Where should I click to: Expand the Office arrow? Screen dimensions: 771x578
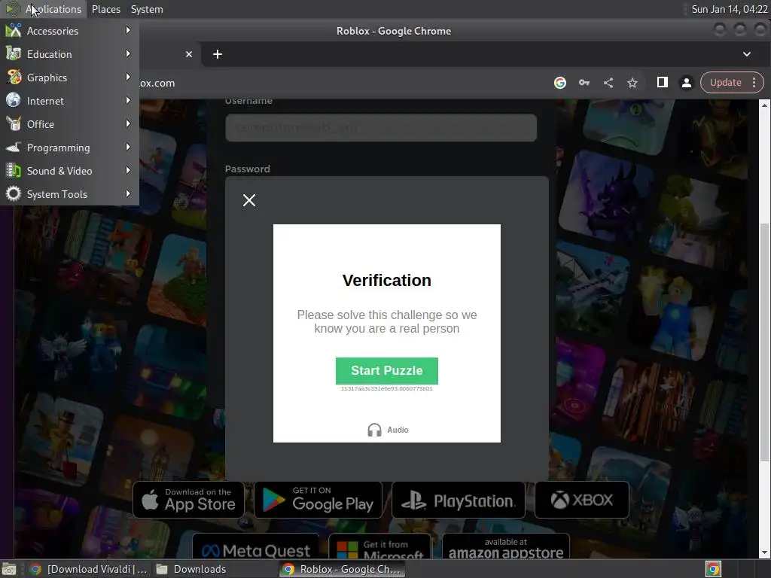(x=128, y=124)
